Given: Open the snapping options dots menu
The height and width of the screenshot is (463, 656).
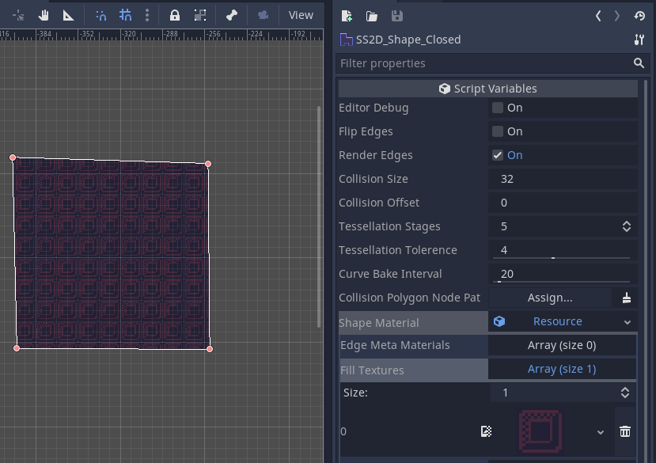Looking at the screenshot, I should pyautogui.click(x=147, y=15).
